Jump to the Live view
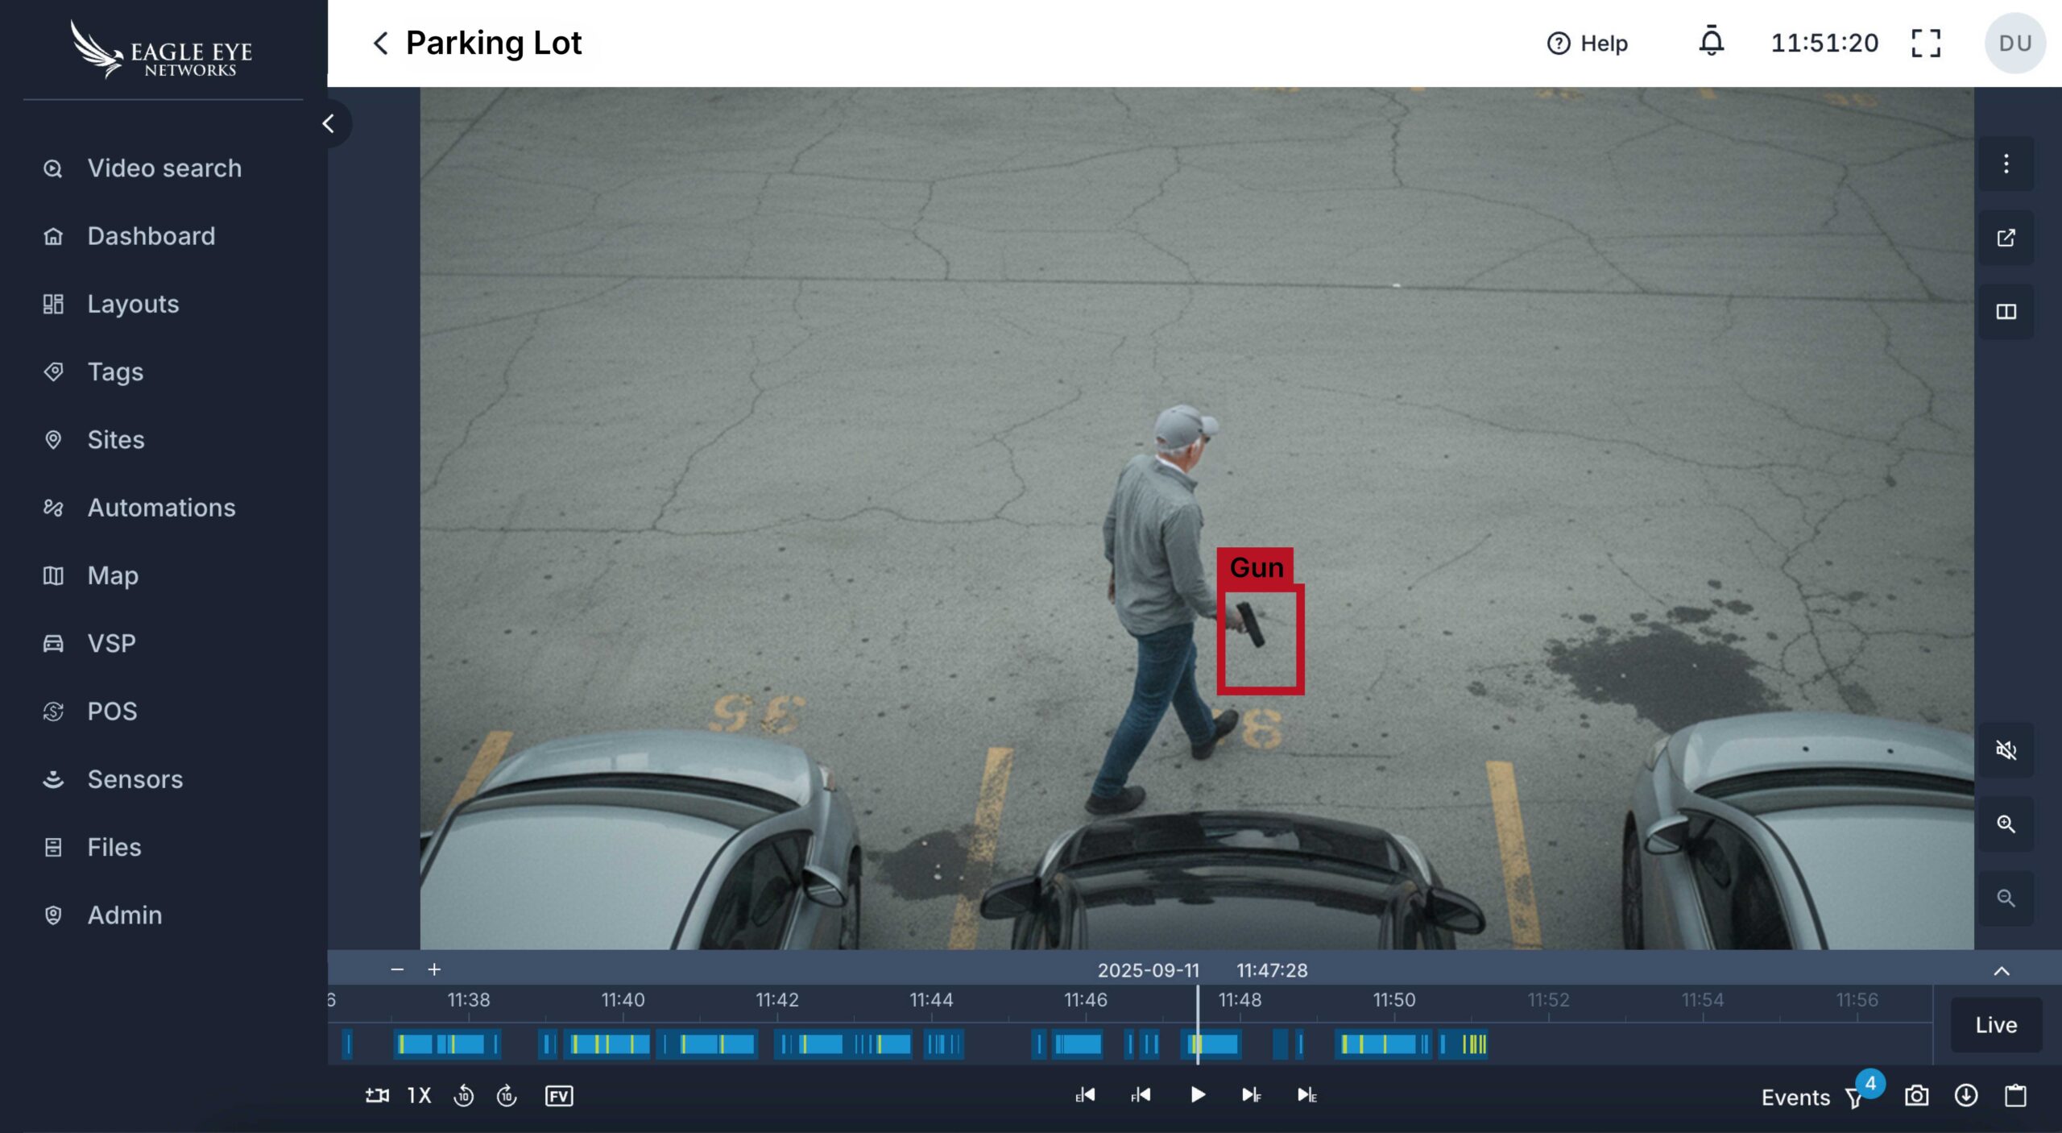 1995,1025
